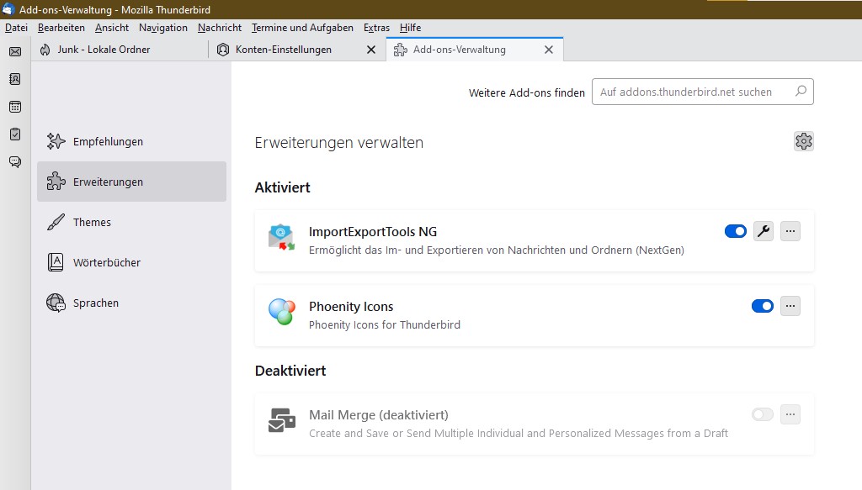
Task: Open the Chat space icon
Action: point(15,162)
